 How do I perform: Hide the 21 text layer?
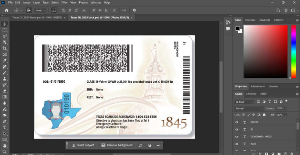[x=237, y=130]
